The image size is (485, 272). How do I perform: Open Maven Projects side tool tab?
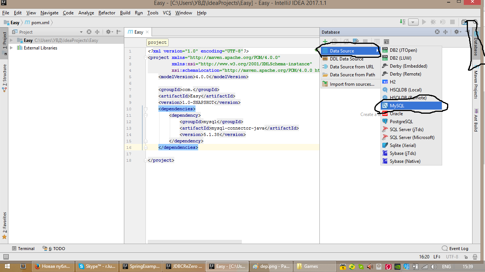coord(476,82)
